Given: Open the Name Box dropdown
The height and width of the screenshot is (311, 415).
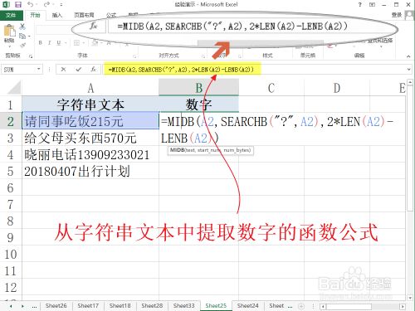Looking at the screenshot, I should [39, 69].
